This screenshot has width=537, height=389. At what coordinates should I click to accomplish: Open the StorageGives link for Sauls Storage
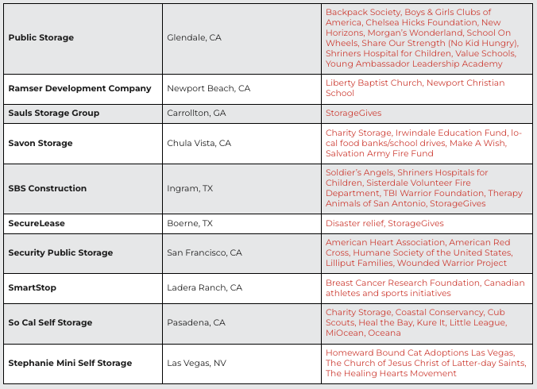[353, 114]
